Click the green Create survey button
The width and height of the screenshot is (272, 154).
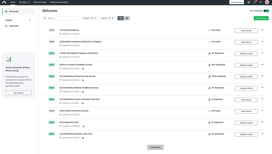(x=261, y=18)
